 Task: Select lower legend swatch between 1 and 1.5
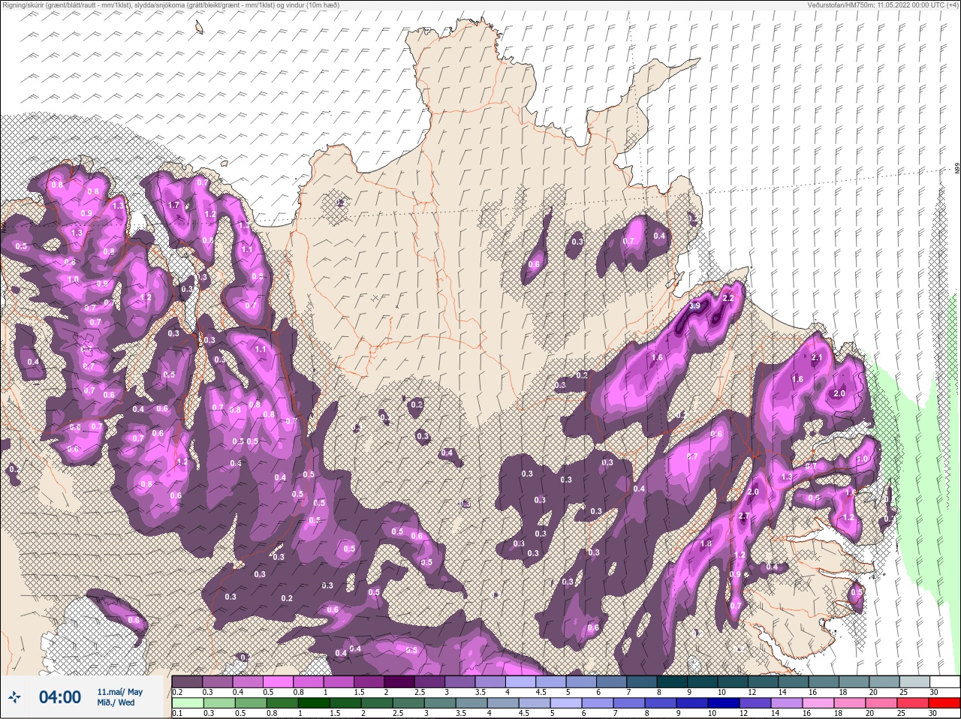click(x=312, y=703)
